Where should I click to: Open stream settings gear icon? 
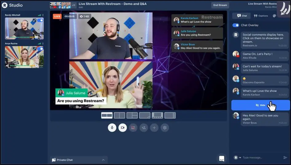pos(165,128)
